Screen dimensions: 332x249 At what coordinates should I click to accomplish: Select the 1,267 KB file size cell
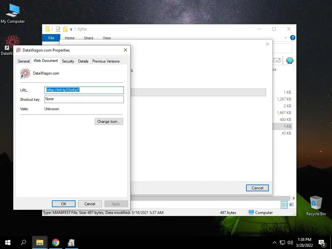coord(284,99)
